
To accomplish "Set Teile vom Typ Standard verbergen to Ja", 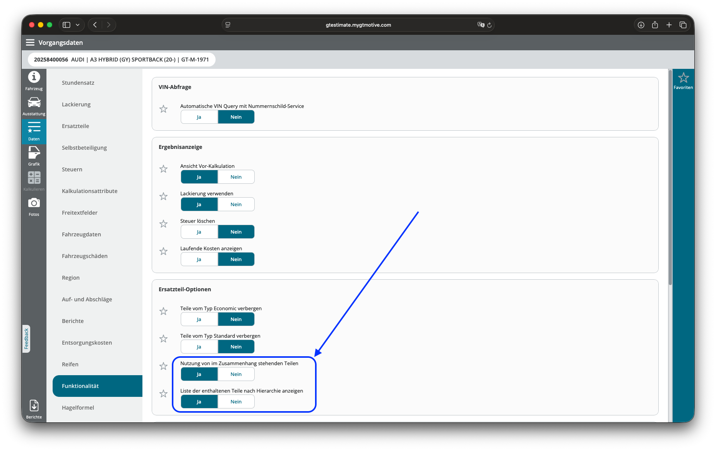I will pyautogui.click(x=199, y=347).
